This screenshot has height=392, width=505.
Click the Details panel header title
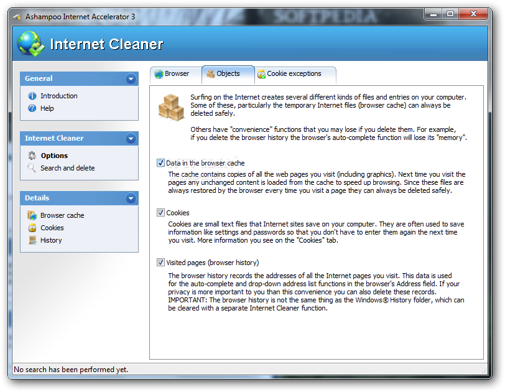click(37, 198)
